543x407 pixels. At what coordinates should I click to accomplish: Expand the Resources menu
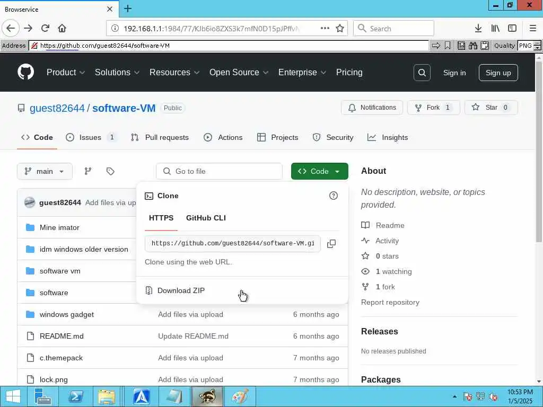click(174, 72)
